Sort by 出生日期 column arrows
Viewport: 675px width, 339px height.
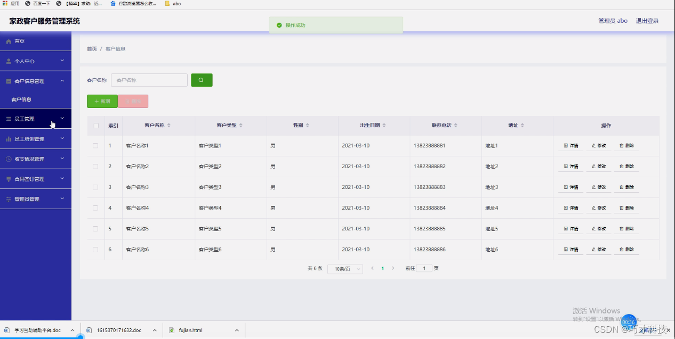click(x=384, y=126)
